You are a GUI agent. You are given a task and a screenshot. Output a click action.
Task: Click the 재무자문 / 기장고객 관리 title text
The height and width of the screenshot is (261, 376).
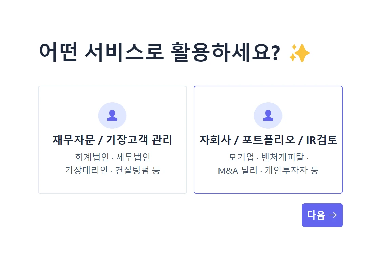tap(112, 140)
